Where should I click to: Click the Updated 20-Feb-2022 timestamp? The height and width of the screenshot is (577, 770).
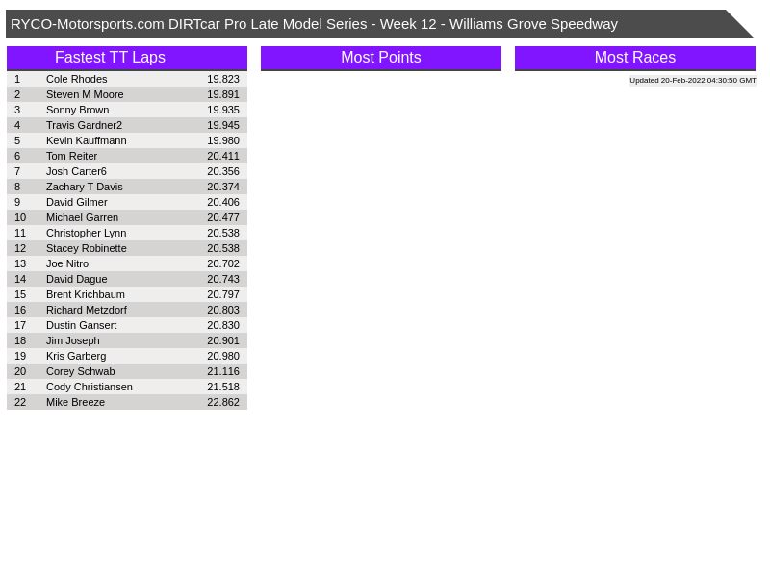click(x=692, y=81)
